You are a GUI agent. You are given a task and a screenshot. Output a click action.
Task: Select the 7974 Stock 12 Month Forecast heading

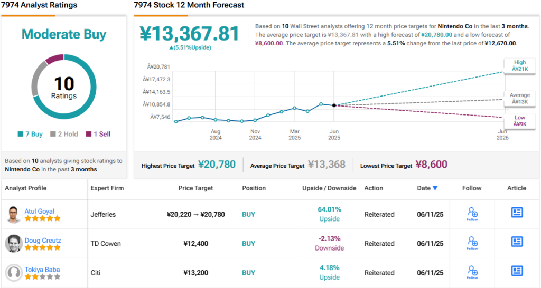pyautogui.click(x=189, y=5)
